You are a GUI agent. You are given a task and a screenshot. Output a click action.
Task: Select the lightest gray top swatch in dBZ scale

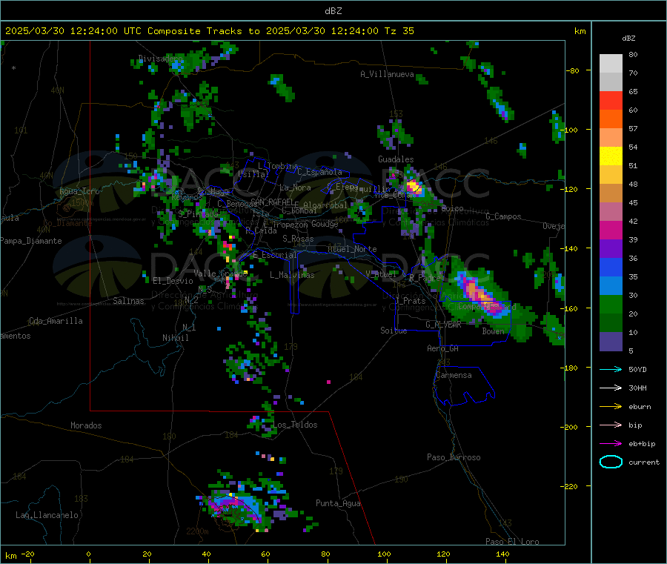pos(611,64)
